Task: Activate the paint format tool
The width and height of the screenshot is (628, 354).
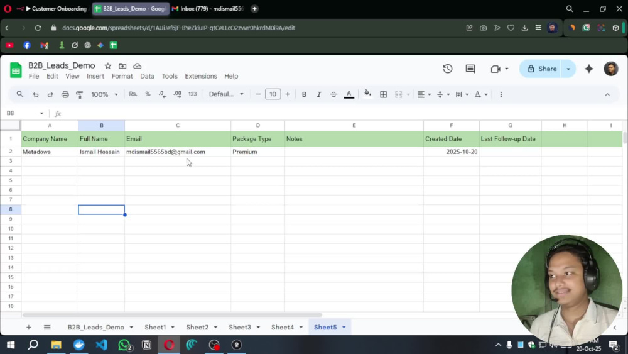Action: click(x=79, y=94)
